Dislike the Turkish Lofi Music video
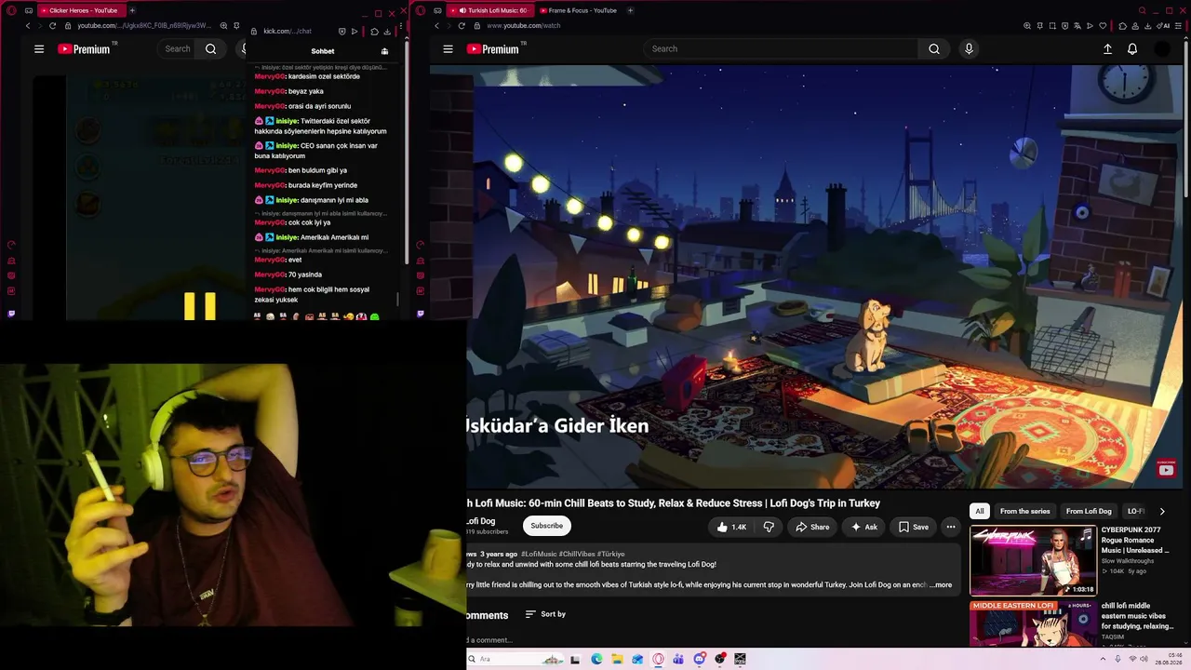 tap(769, 527)
